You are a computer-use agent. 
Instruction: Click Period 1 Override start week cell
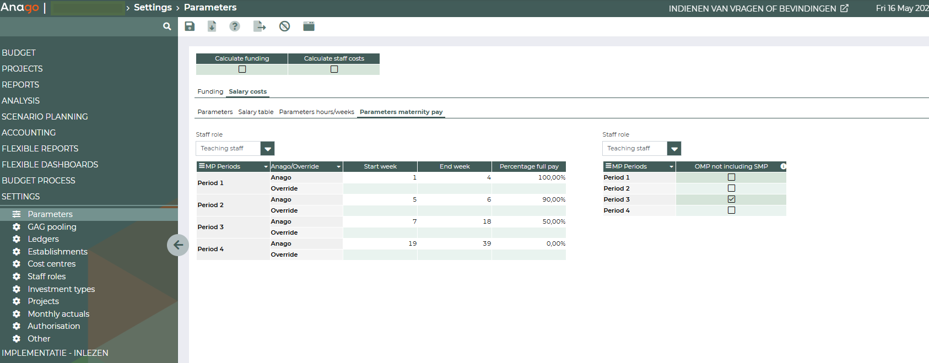click(380, 188)
